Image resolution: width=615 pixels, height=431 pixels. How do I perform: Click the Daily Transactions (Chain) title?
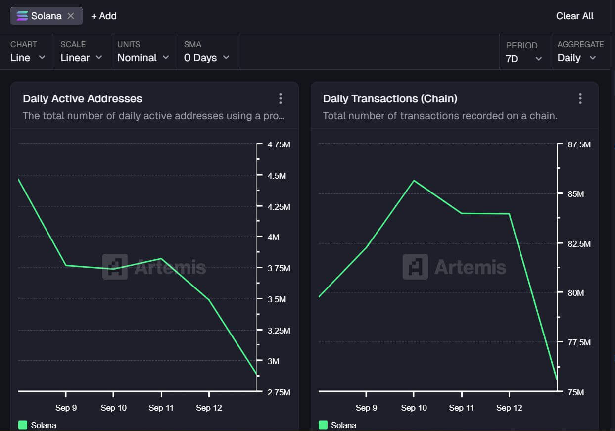tap(390, 98)
